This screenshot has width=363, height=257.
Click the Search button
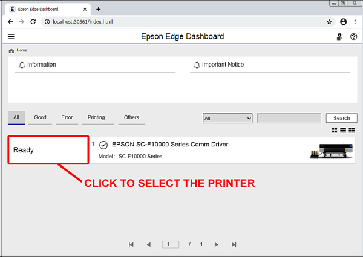click(x=341, y=118)
